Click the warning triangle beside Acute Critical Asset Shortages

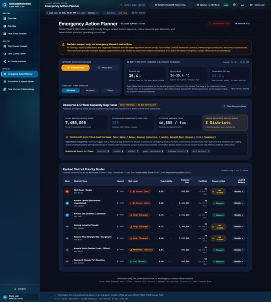click(67, 137)
